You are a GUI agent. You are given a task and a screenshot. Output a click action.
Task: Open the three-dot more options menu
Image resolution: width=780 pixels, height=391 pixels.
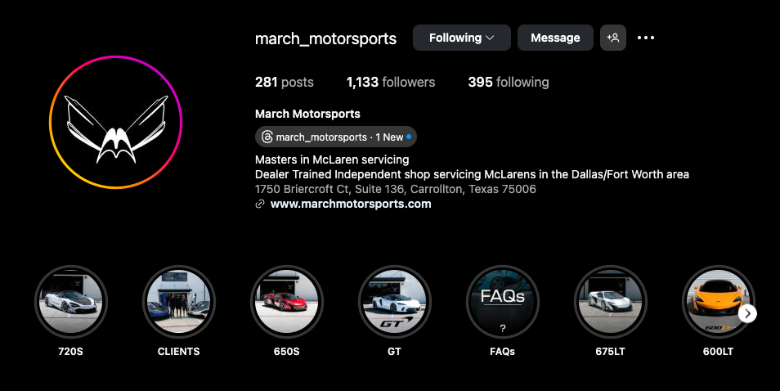coord(646,38)
